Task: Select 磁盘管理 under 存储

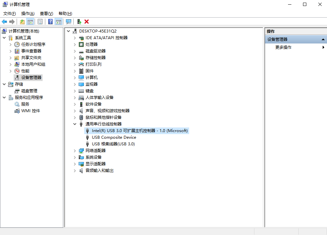Action: (29, 91)
